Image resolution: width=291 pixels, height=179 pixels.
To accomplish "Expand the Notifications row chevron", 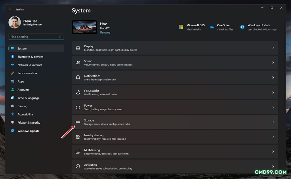I will click(x=273, y=78).
